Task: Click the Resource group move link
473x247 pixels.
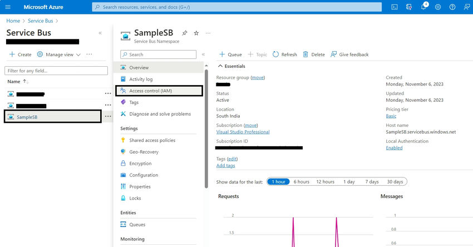Action: click(x=258, y=77)
